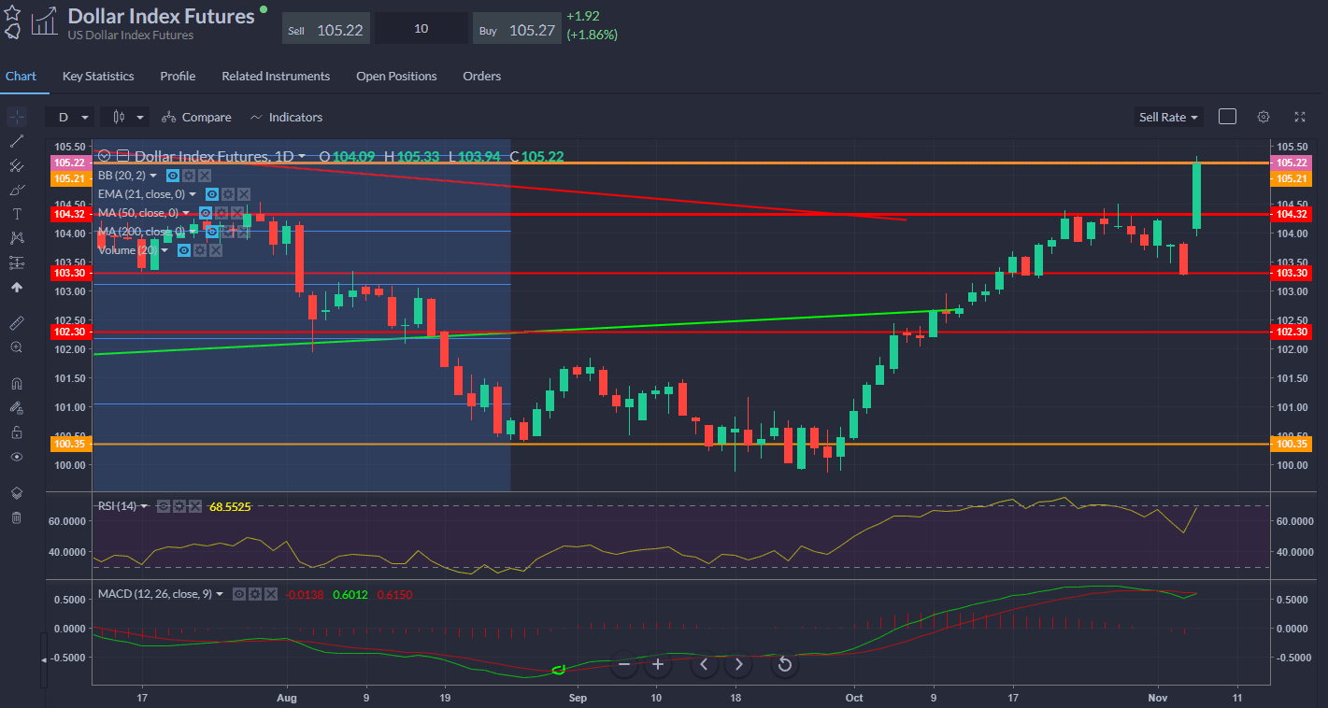Image resolution: width=1328 pixels, height=708 pixels.
Task: Open the Compare instruments button
Action: (x=195, y=117)
